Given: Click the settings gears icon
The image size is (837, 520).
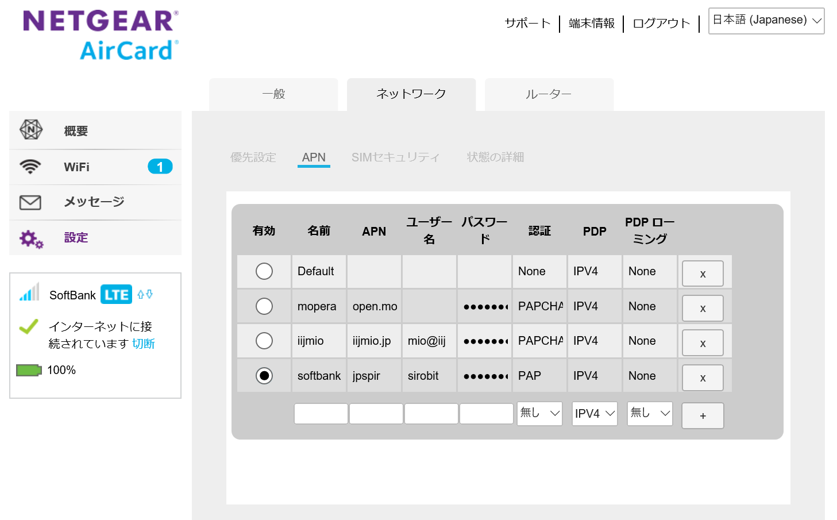Looking at the screenshot, I should coord(31,238).
